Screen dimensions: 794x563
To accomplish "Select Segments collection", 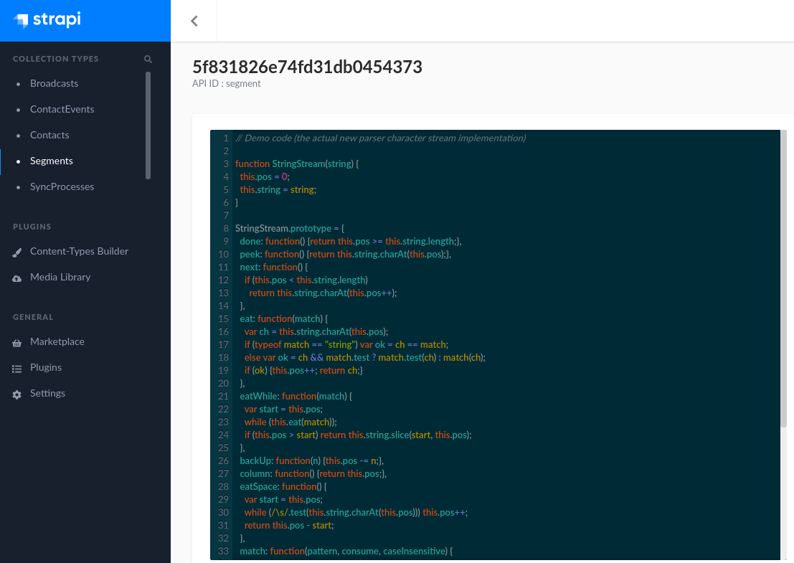I will tap(51, 161).
